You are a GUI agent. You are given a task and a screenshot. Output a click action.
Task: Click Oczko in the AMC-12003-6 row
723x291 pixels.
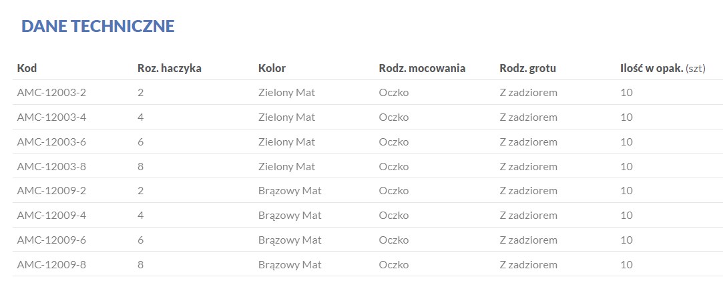pos(393,142)
